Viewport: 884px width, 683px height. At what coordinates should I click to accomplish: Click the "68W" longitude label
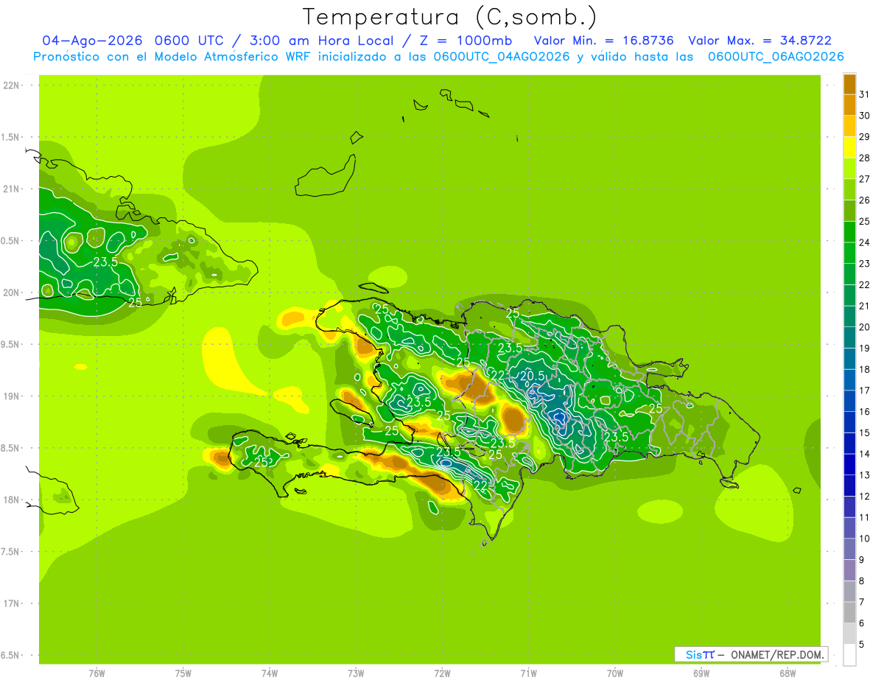coord(787,673)
